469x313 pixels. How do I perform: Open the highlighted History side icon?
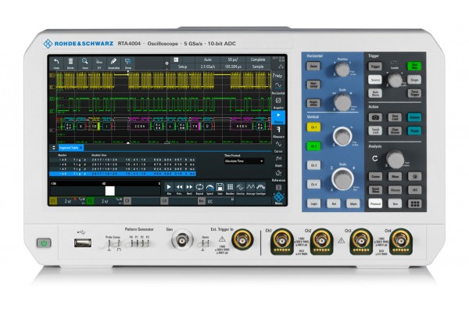(x=278, y=117)
